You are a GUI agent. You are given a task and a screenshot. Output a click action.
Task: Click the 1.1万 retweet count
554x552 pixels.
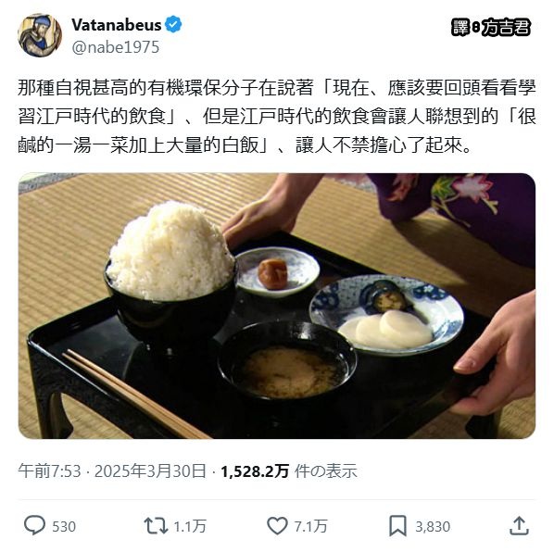click(190, 527)
